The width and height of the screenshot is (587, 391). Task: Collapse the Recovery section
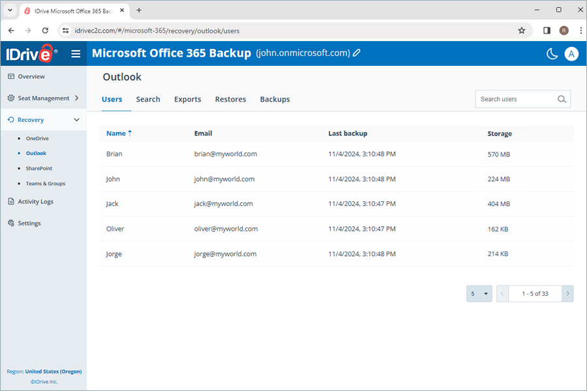76,120
